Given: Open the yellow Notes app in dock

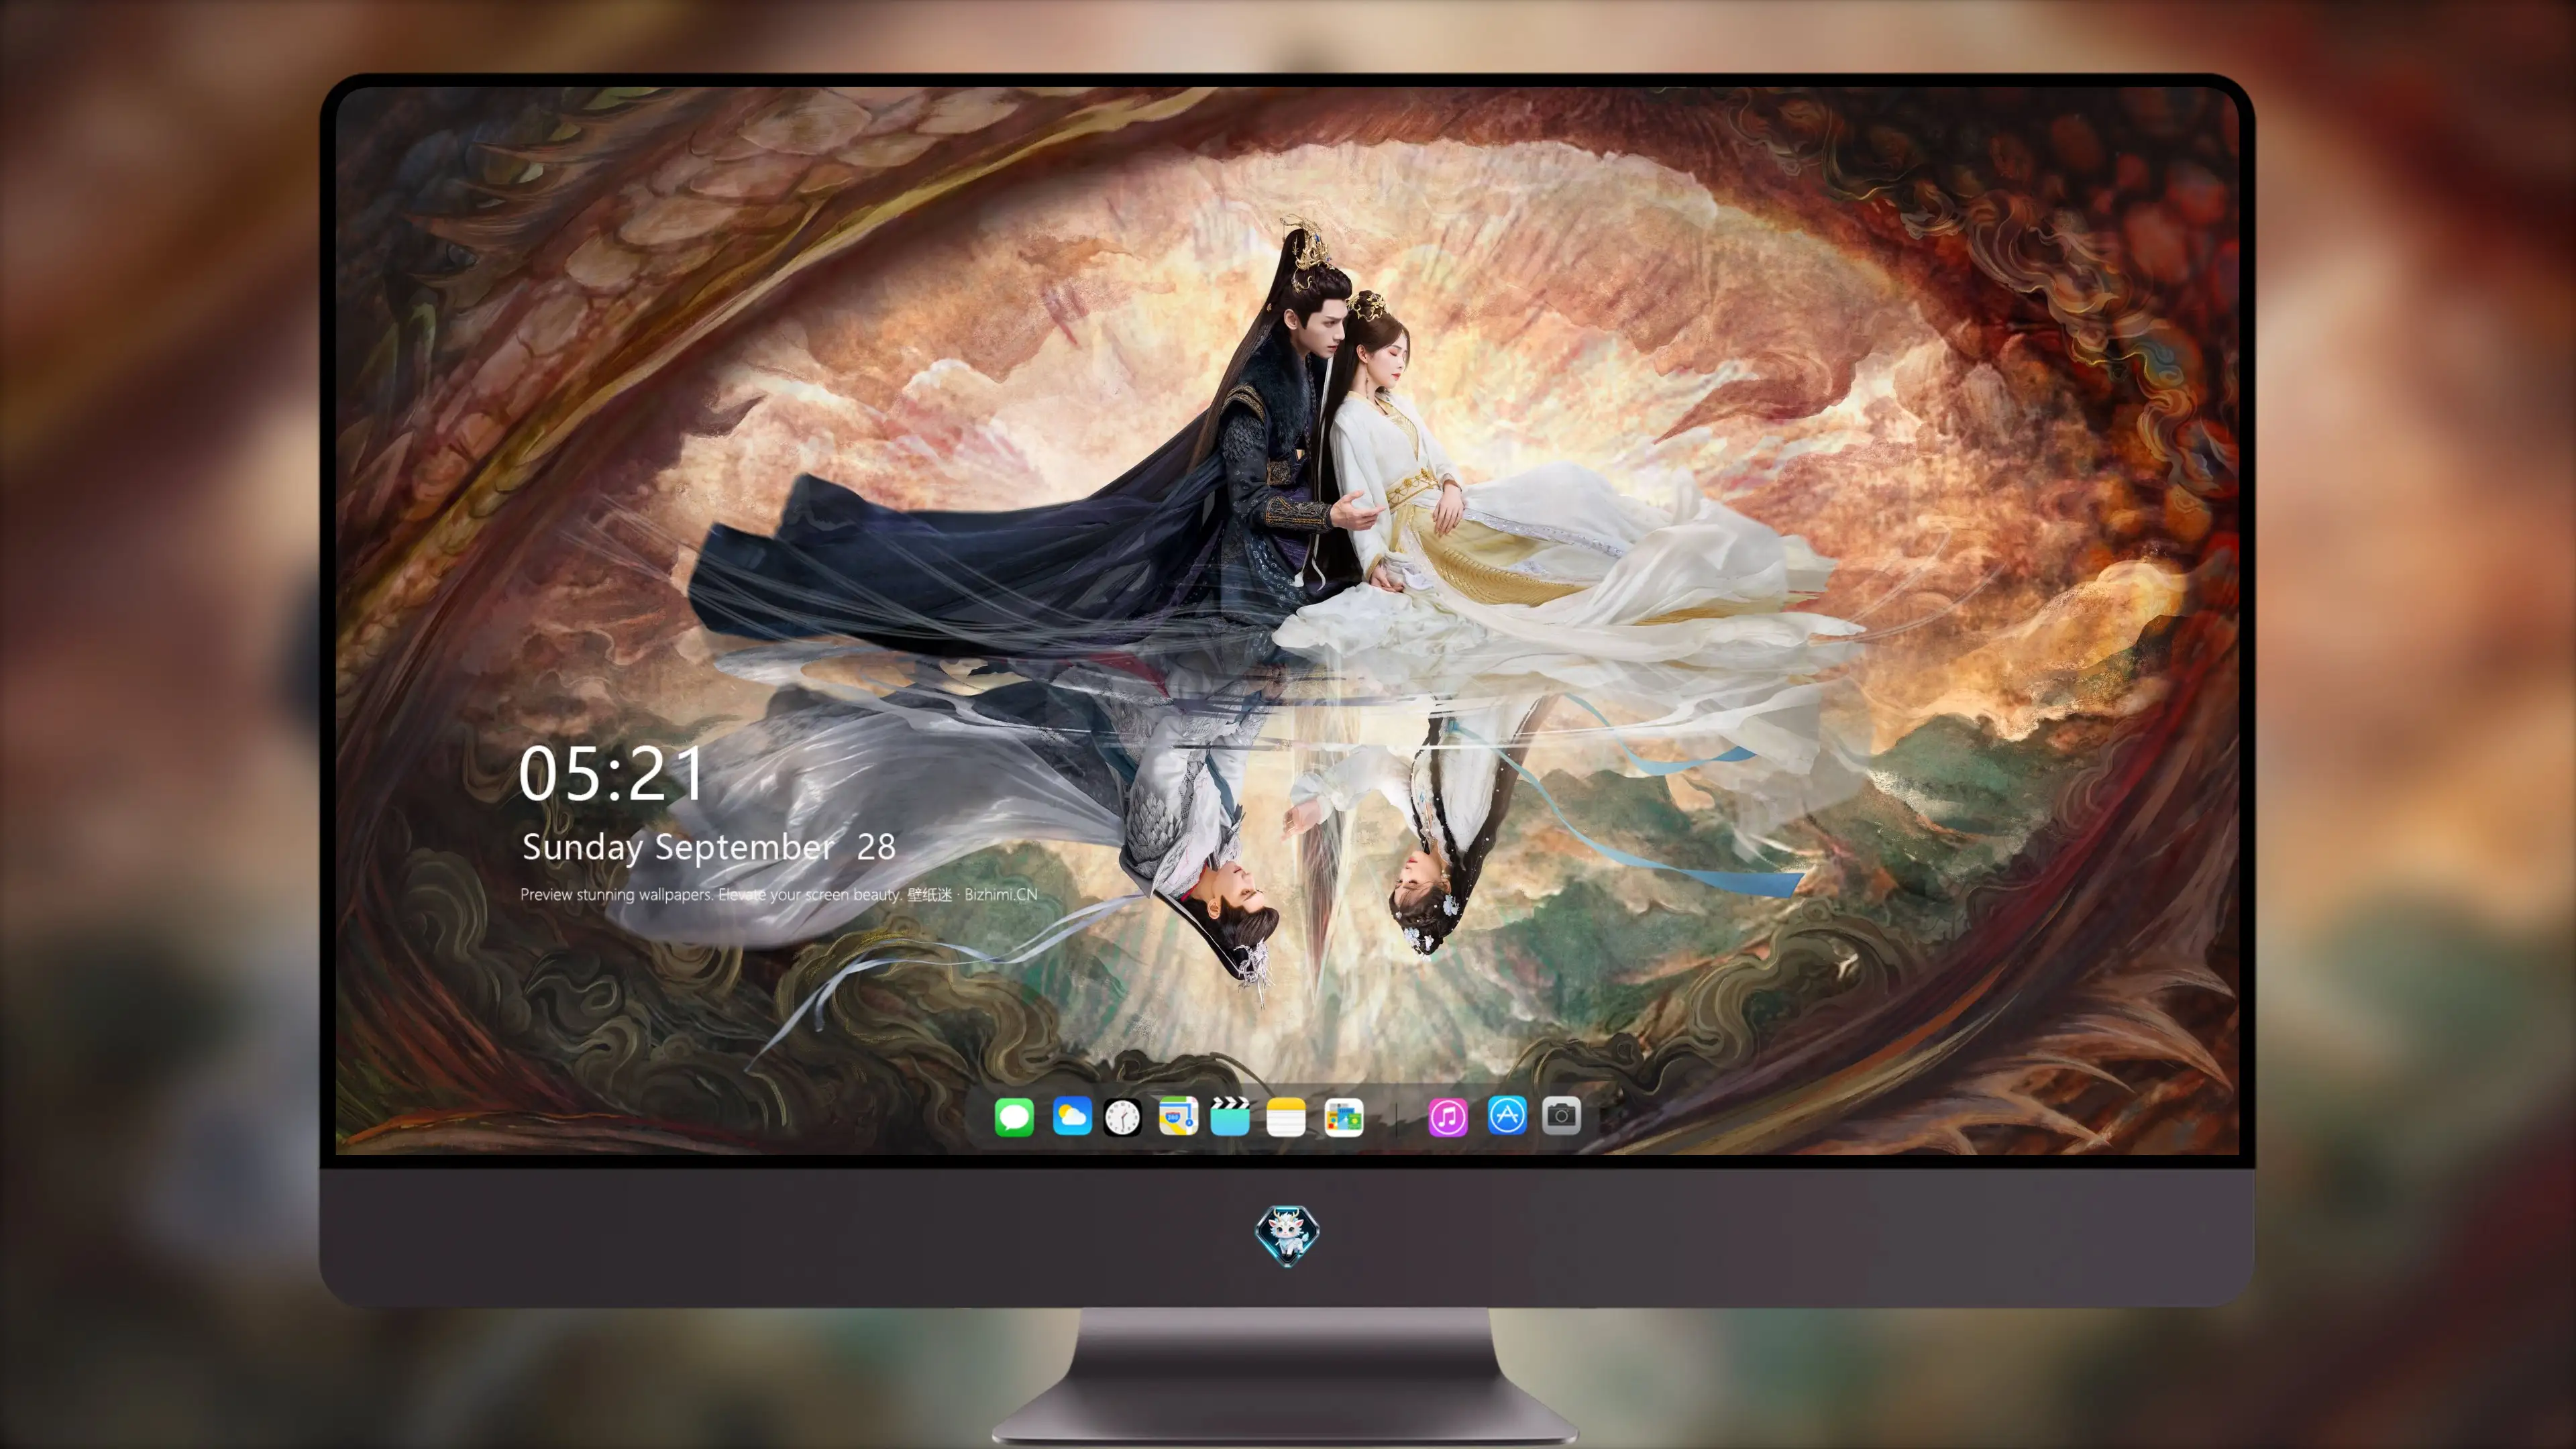Looking at the screenshot, I should (x=1286, y=1117).
